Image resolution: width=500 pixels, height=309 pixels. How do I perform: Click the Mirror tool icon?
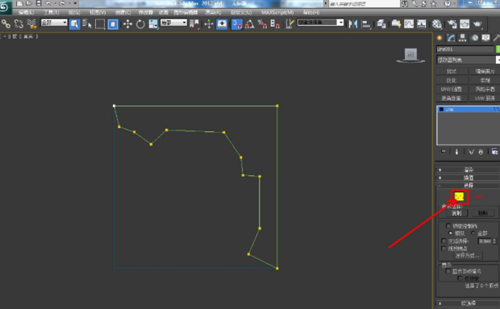pyautogui.click(x=353, y=24)
